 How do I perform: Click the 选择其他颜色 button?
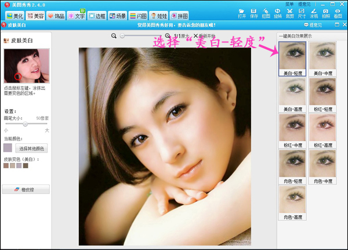[32, 148]
